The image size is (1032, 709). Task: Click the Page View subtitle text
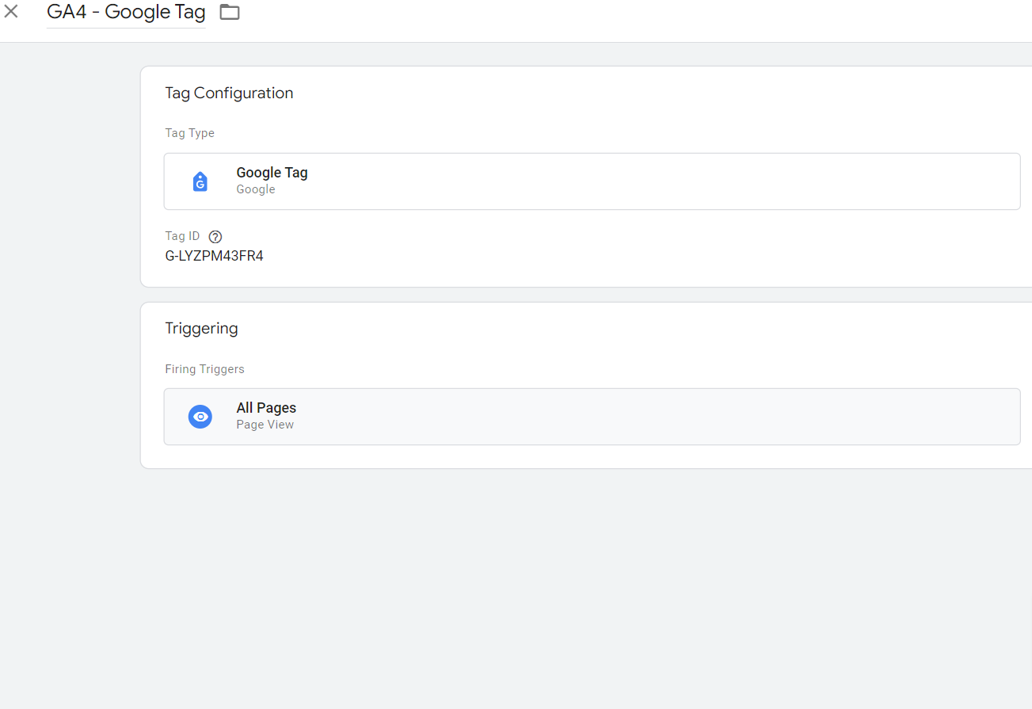pos(265,425)
